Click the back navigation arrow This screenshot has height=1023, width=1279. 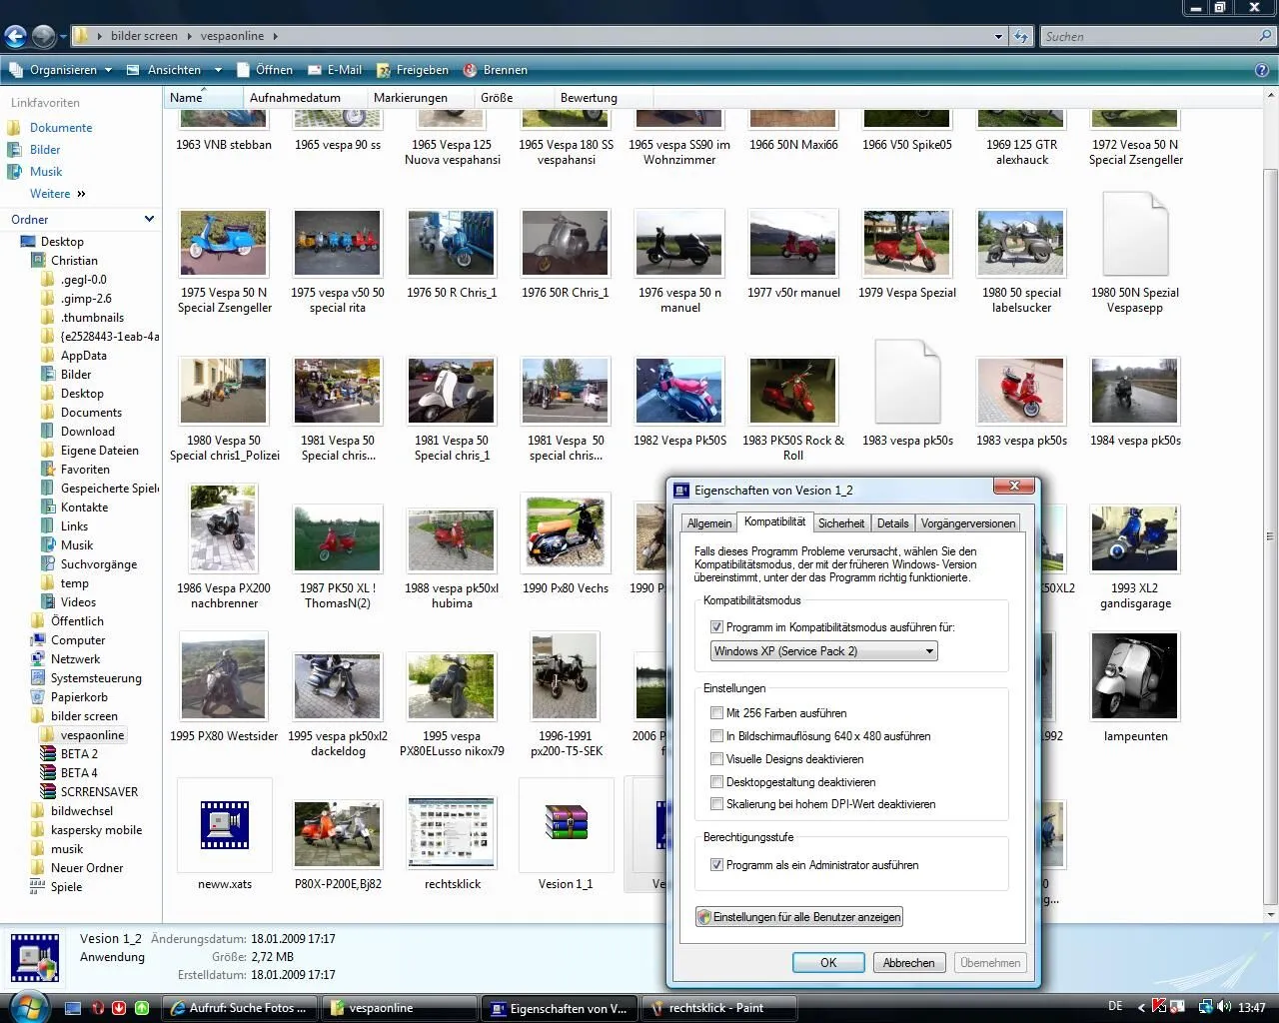[x=15, y=37]
